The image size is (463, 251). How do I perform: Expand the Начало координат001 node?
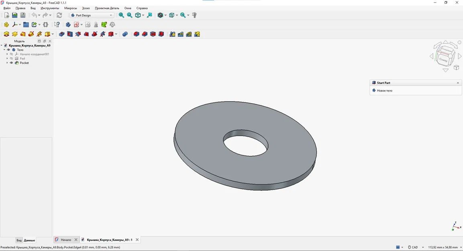click(x=7, y=54)
